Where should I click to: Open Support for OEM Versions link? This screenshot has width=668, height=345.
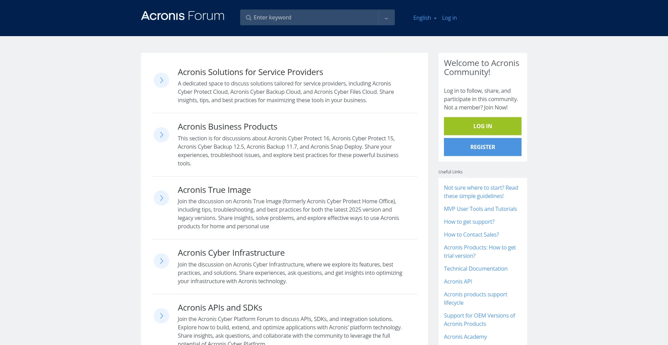(479, 320)
